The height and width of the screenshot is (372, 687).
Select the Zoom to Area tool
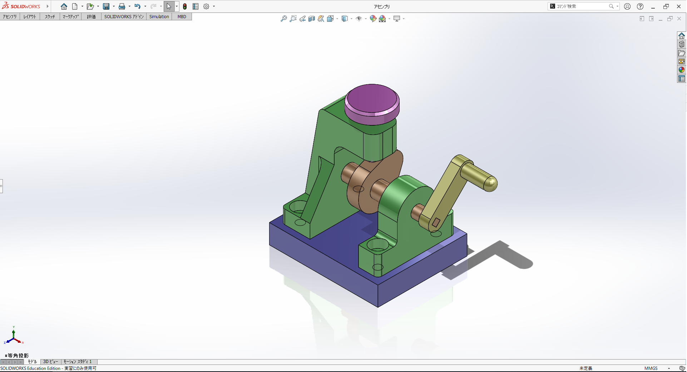tap(293, 19)
